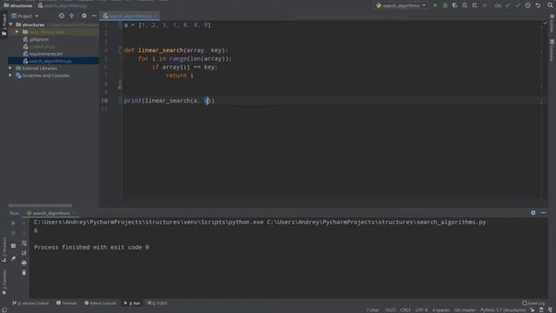Toggle the Project sidebar strip tab
The image size is (556, 313).
[x=4, y=25]
